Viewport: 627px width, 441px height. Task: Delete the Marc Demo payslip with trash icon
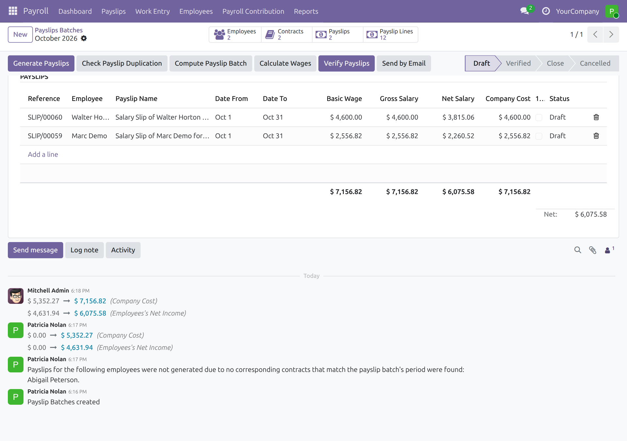(x=596, y=136)
